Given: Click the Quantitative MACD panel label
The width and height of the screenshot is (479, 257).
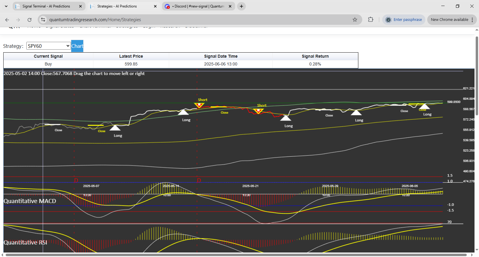Looking at the screenshot, I should (x=30, y=201).
